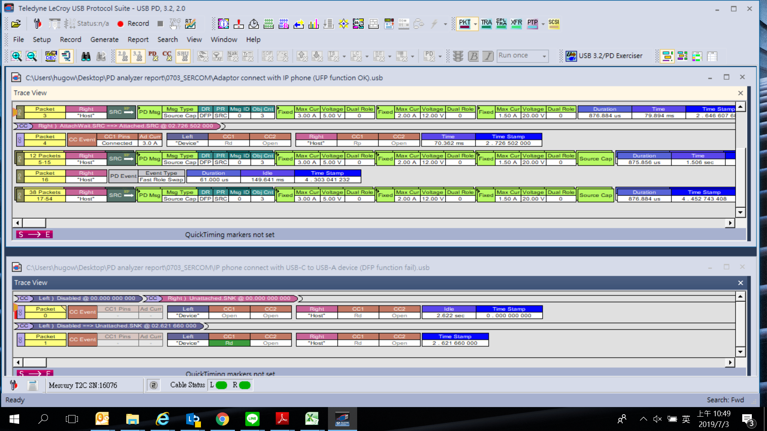Click the circled 2 icon in status bar
Screen dimensions: 767x431
153,386
